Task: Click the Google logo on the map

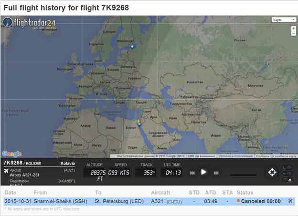Action: (x=11, y=154)
